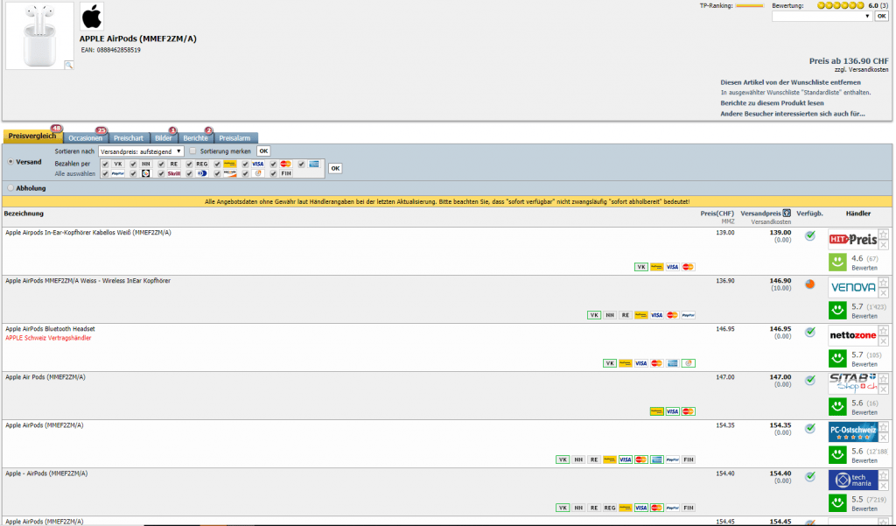This screenshot has width=896, height=526.
Task: Uncheck the Skrill payment checkbox
Action: pos(161,174)
